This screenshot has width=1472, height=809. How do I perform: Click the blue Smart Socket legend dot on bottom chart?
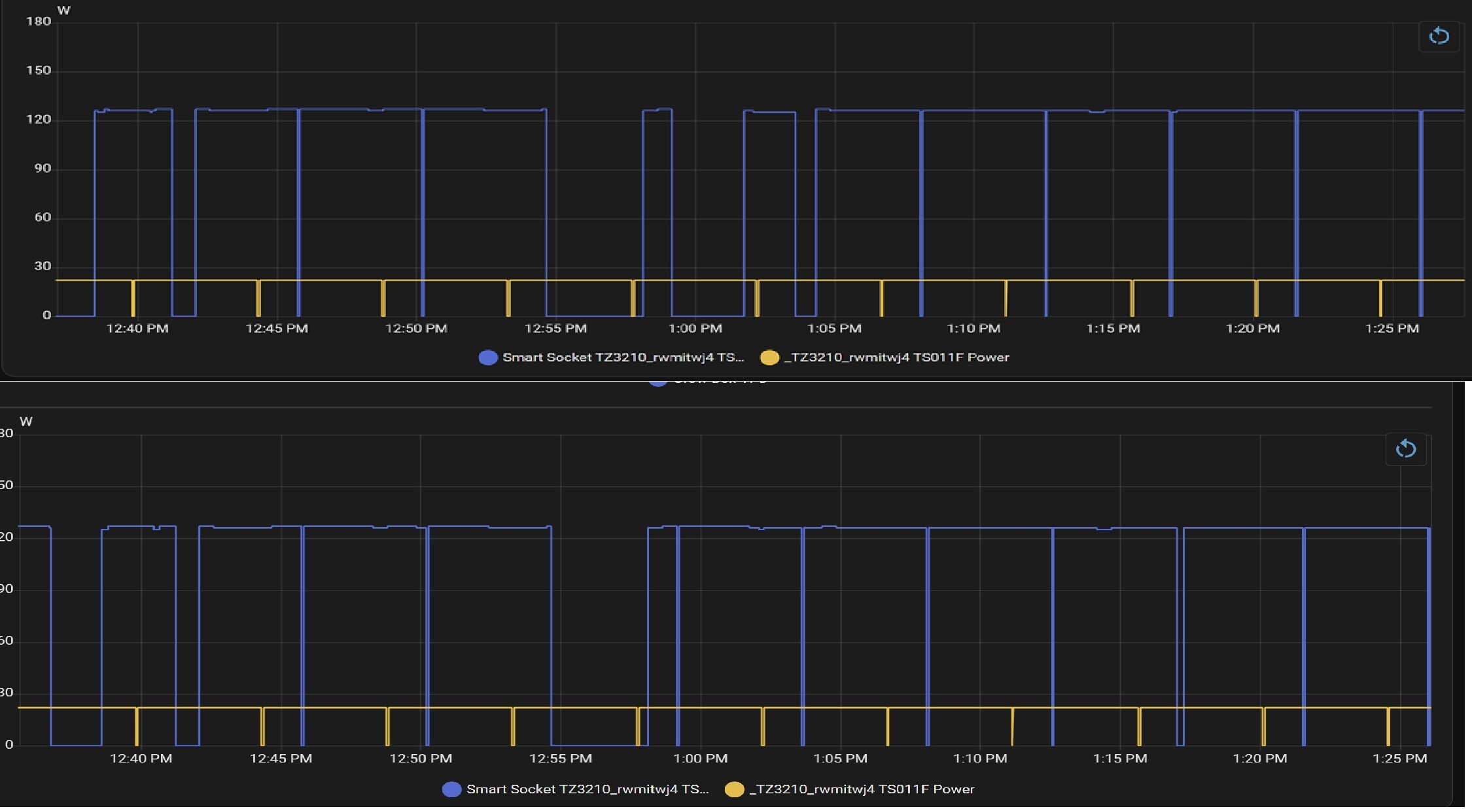pos(451,789)
